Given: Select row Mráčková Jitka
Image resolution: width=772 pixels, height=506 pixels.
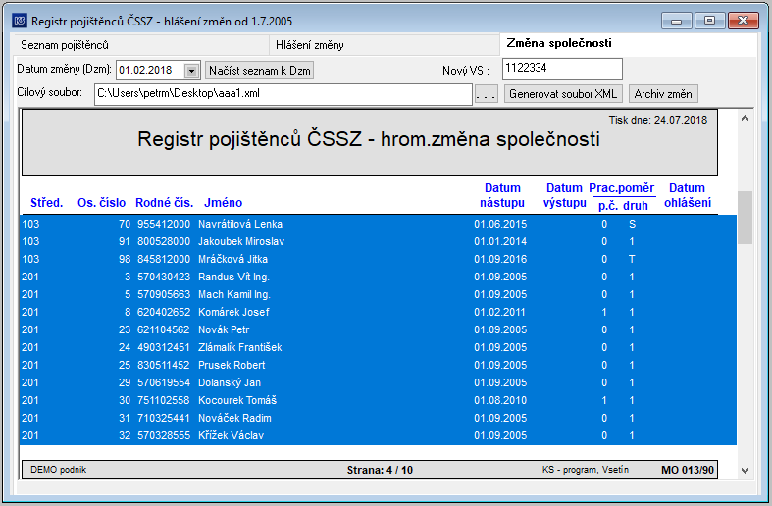Looking at the screenshot, I should pyautogui.click(x=378, y=260).
